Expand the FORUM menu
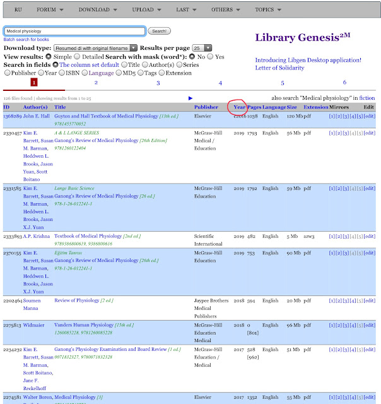Screen dimensions: 381x404 (50, 9)
